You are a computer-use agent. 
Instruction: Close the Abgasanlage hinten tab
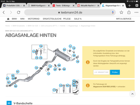pos(123,6)
